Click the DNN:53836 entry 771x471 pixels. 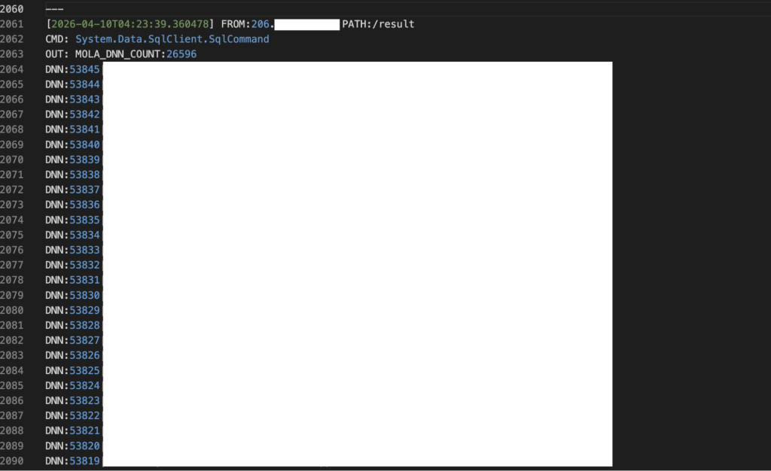coord(72,205)
